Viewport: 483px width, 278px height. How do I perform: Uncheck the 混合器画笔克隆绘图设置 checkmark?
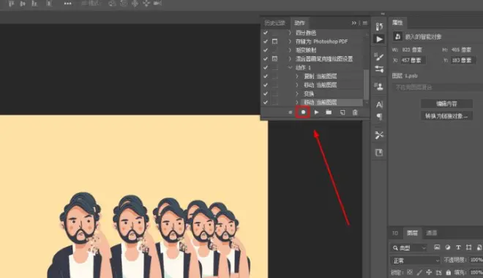click(266, 58)
